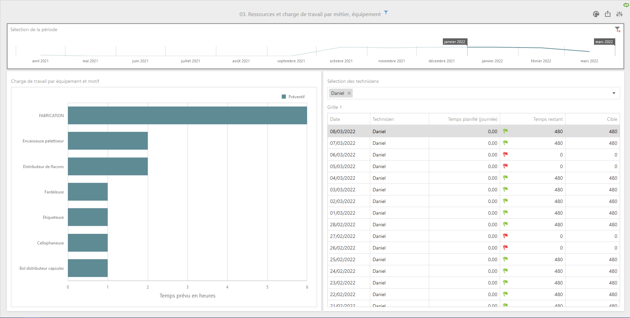
Task: Click green flag in 28/02/2022 row
Action: coord(505,224)
